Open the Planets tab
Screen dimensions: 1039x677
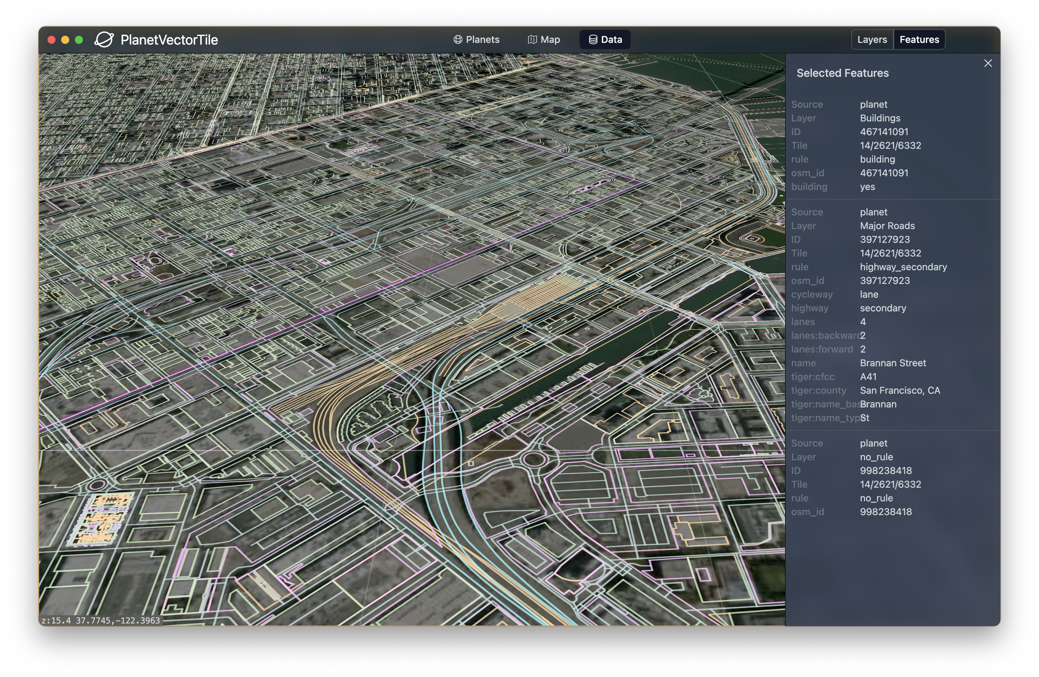click(x=476, y=40)
